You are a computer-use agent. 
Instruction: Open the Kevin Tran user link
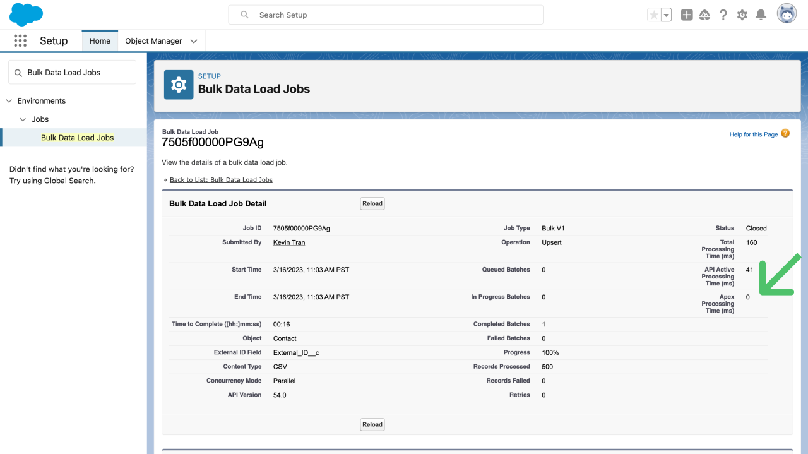[289, 242]
